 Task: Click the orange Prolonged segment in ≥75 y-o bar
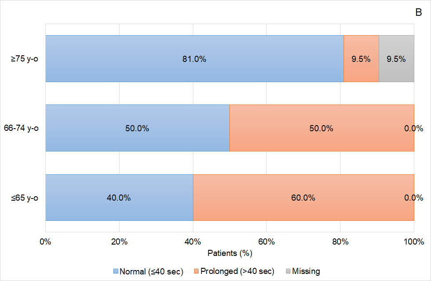click(361, 59)
